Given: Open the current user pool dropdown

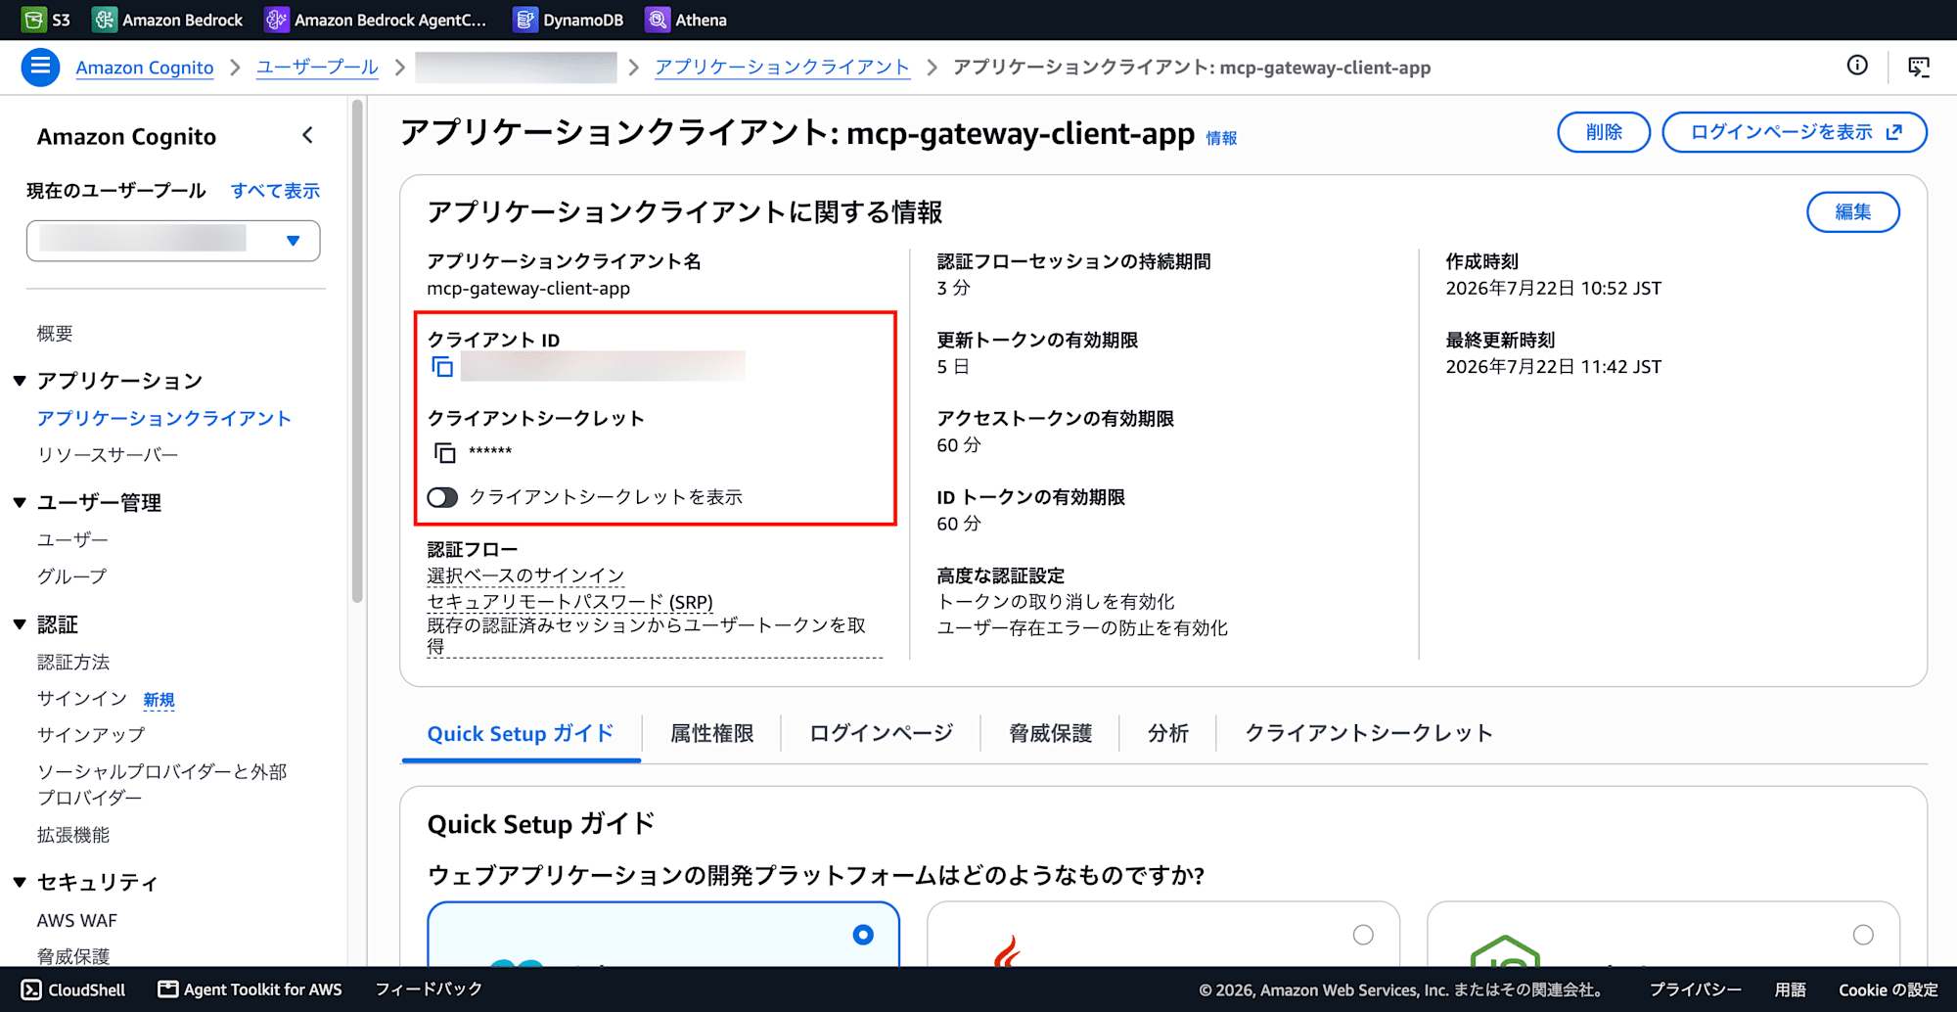Looking at the screenshot, I should tap(173, 241).
